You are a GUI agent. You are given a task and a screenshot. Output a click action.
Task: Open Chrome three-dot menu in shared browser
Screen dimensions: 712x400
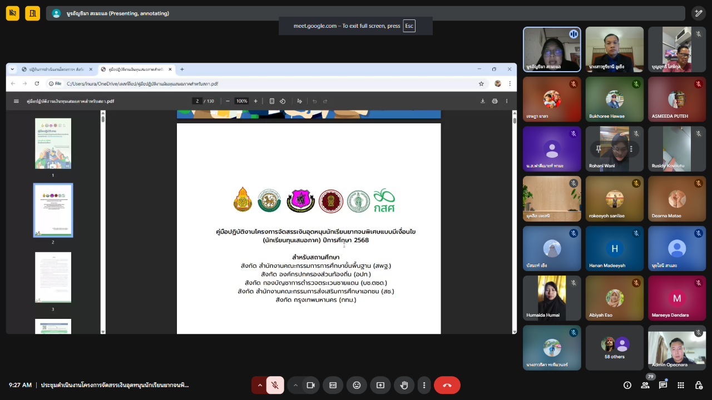click(x=509, y=83)
